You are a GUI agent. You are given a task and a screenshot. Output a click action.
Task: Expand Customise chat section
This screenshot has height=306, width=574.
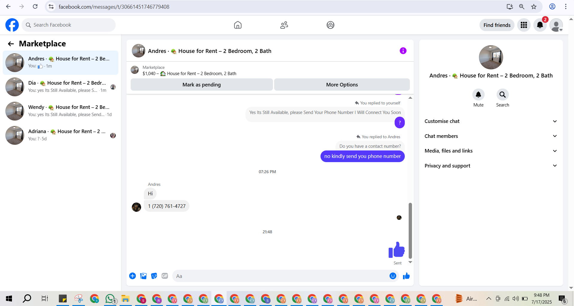tap(491, 121)
